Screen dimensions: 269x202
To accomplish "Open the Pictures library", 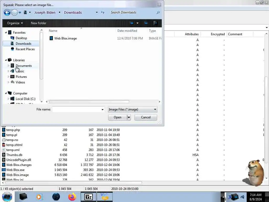I will click(21, 77).
